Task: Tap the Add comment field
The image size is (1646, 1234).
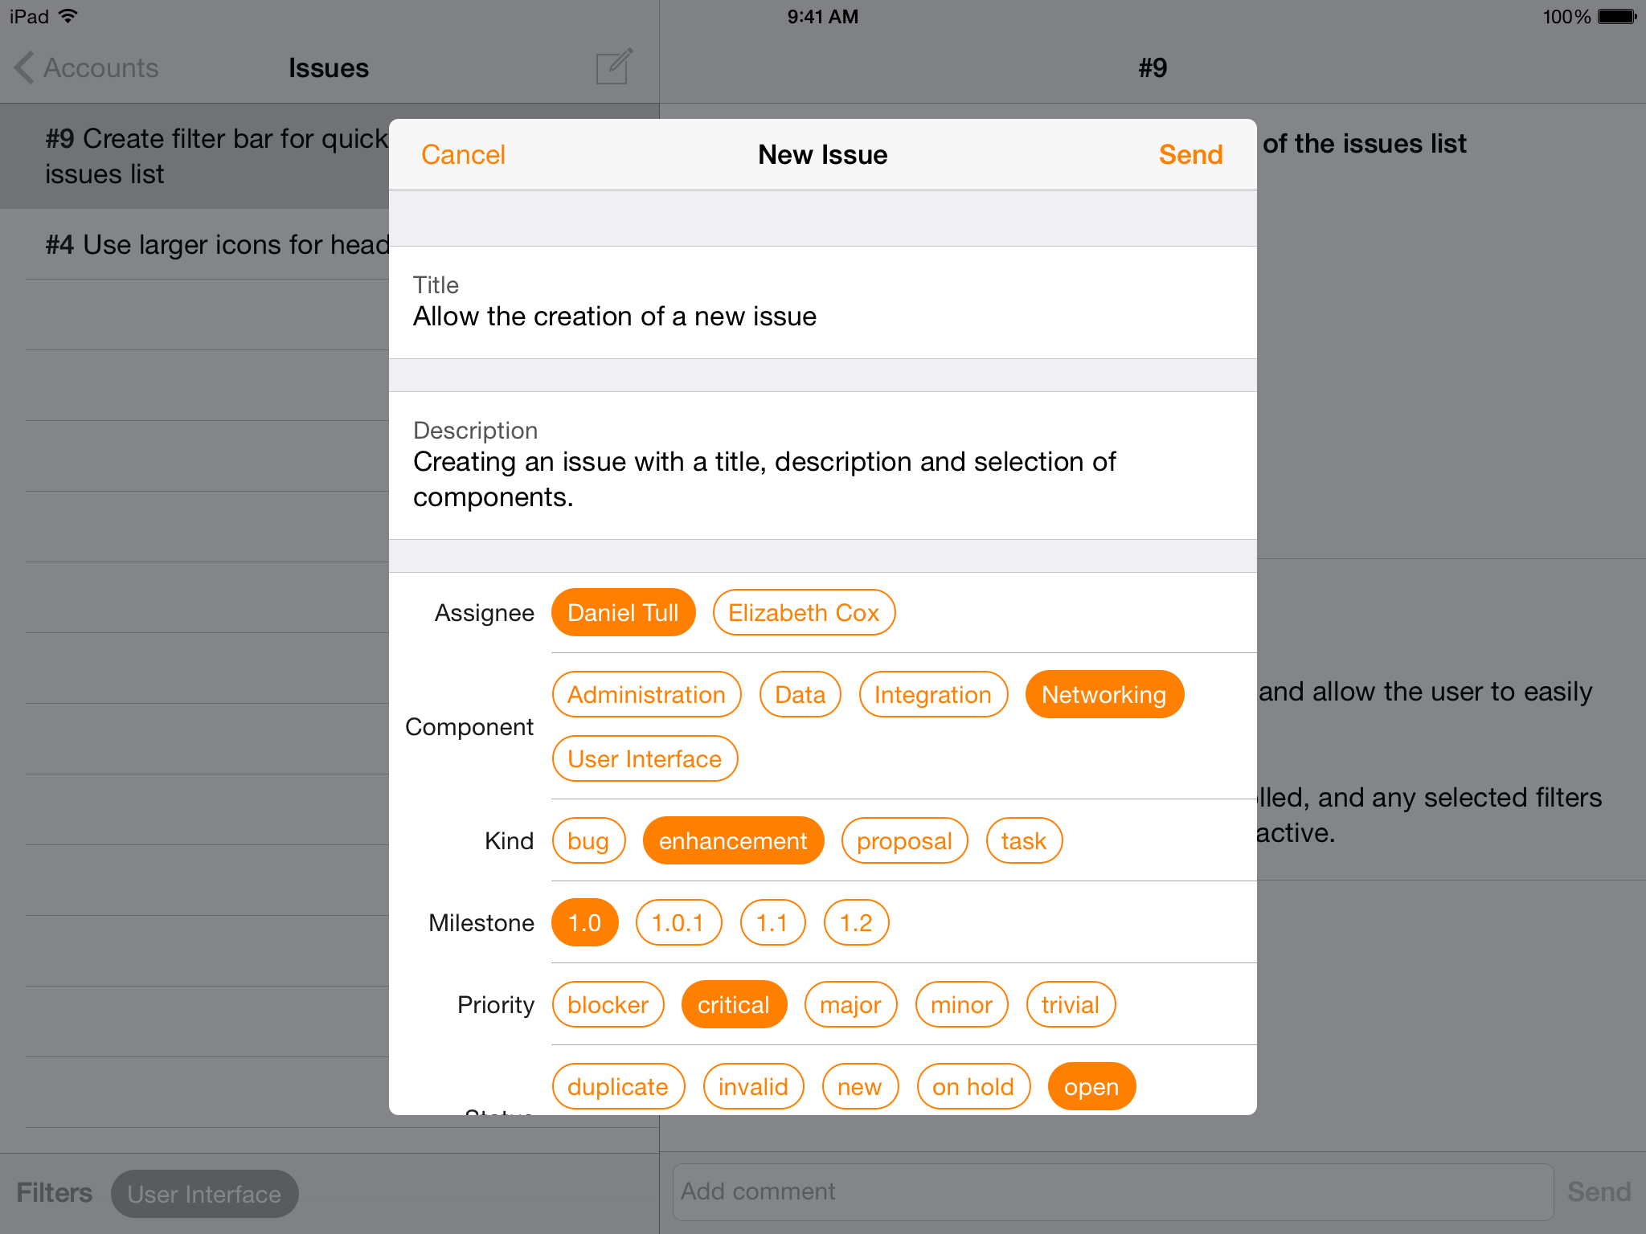Action: click(1112, 1191)
